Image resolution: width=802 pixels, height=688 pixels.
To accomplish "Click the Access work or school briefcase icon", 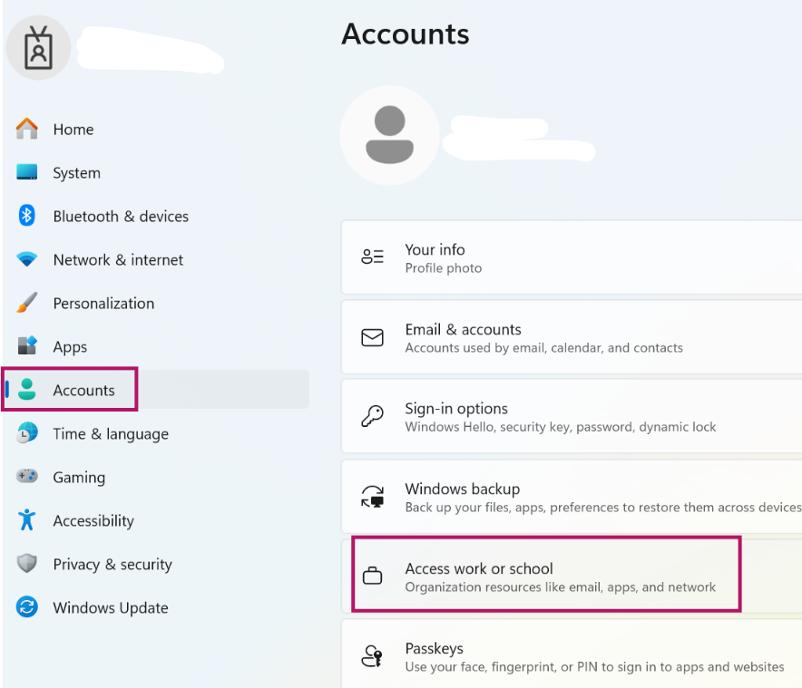I will [373, 574].
